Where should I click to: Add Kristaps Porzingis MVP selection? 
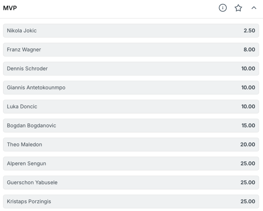click(131, 201)
